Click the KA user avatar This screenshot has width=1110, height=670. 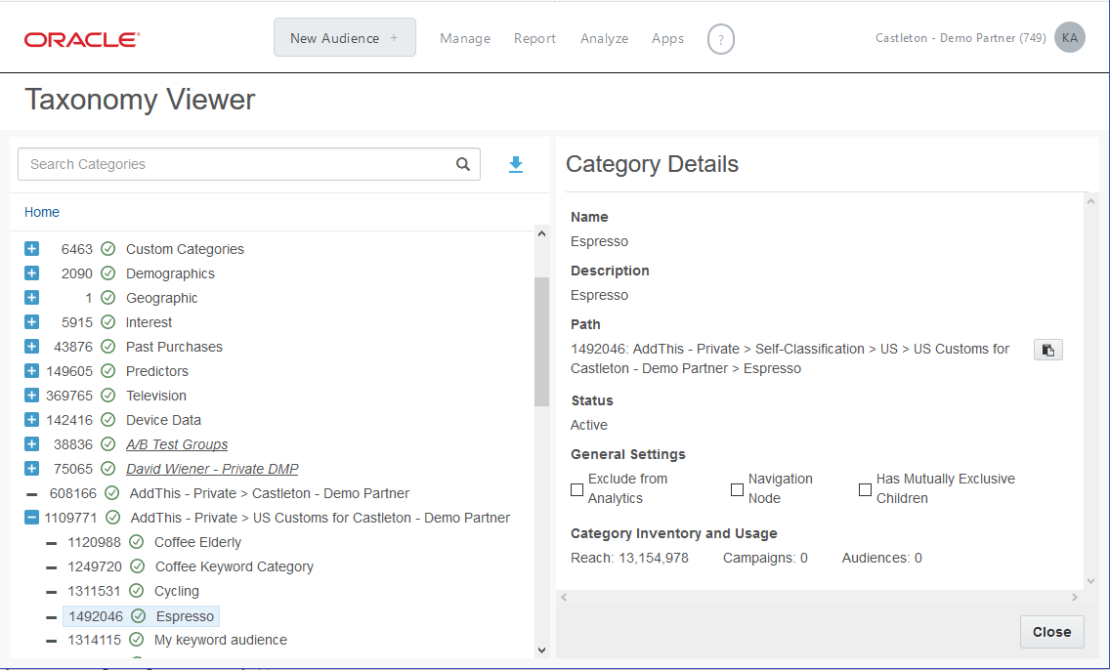1070,37
